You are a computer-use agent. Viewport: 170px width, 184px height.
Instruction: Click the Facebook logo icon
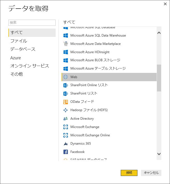click(66, 152)
